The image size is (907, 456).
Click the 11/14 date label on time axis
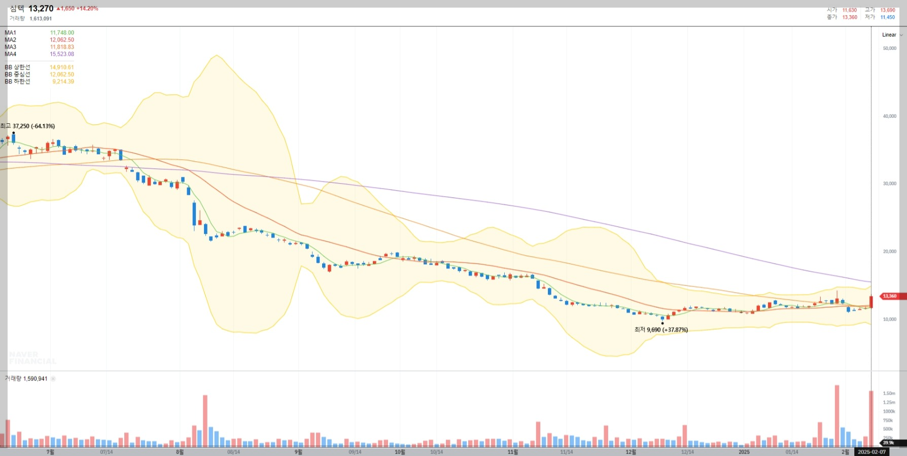[x=567, y=452]
